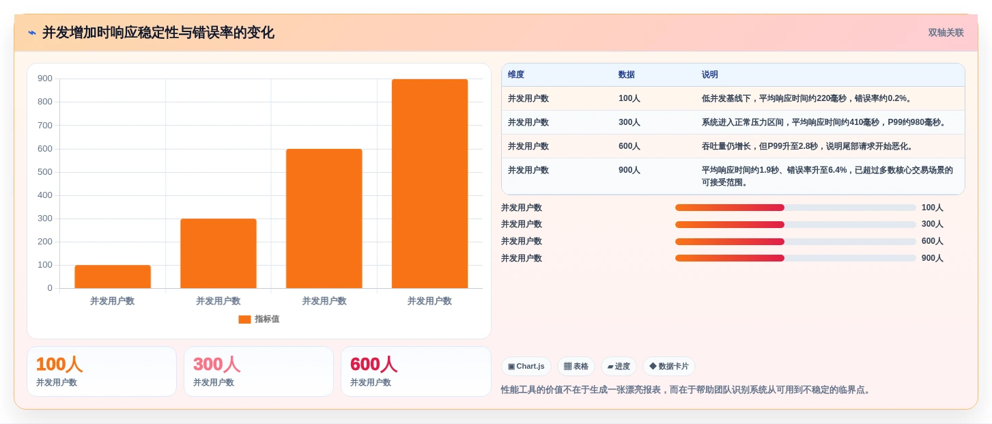Click the Chart.js tag chip
992x424 pixels.
point(526,367)
